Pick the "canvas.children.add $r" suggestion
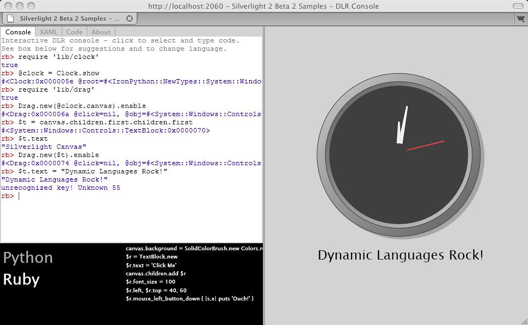 156,273
